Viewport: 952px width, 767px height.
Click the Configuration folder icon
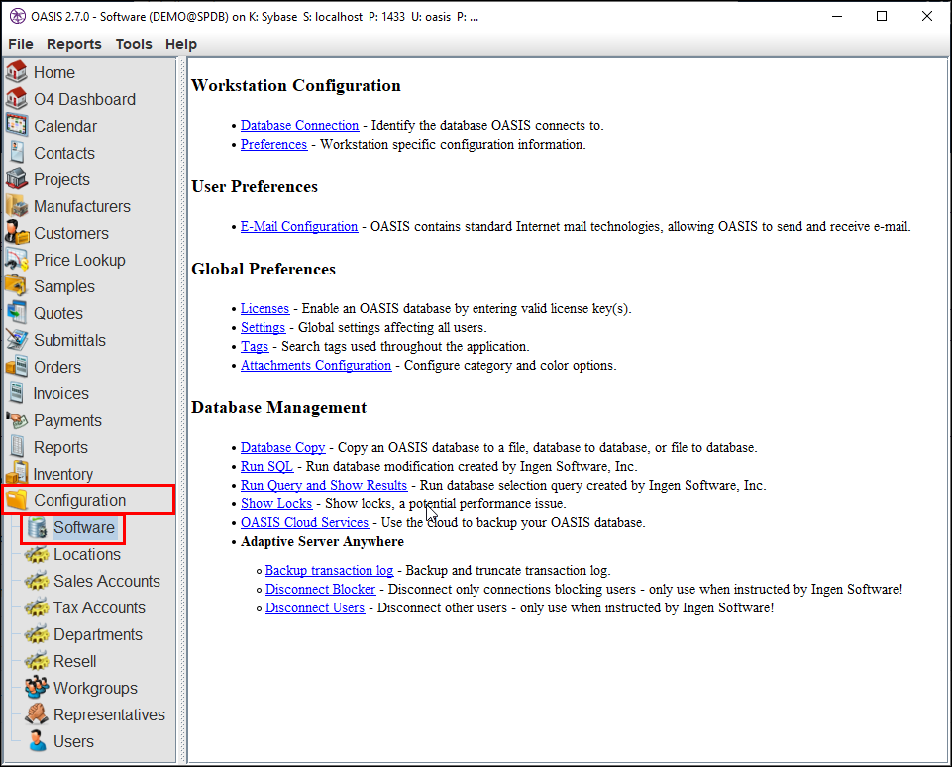pos(17,499)
